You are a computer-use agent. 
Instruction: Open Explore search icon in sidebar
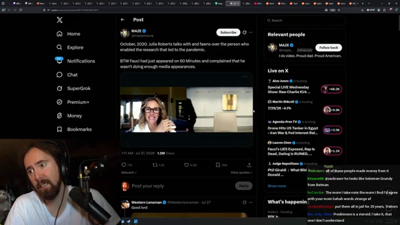tap(59, 47)
